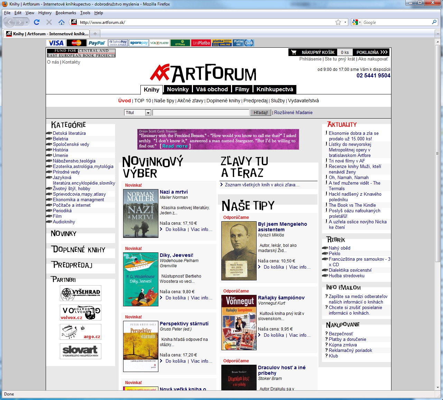Click the Fund for Central and East European Book Projects banner
The width and height of the screenshot is (443, 400).
point(81,53)
